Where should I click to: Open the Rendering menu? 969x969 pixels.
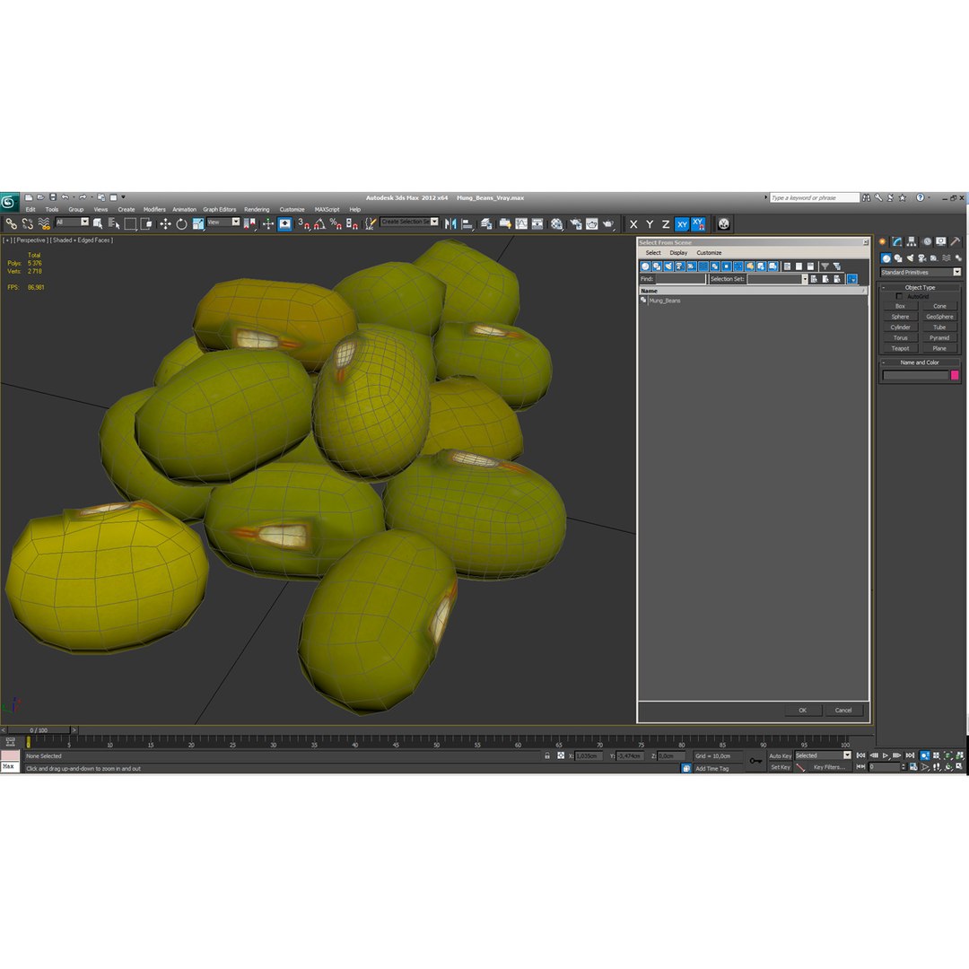coord(257,209)
